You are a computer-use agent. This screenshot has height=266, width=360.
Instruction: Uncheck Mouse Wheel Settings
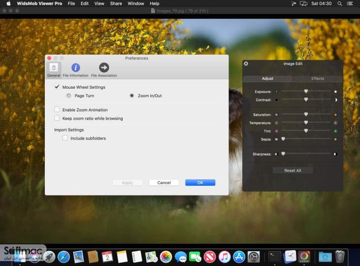coord(57,87)
